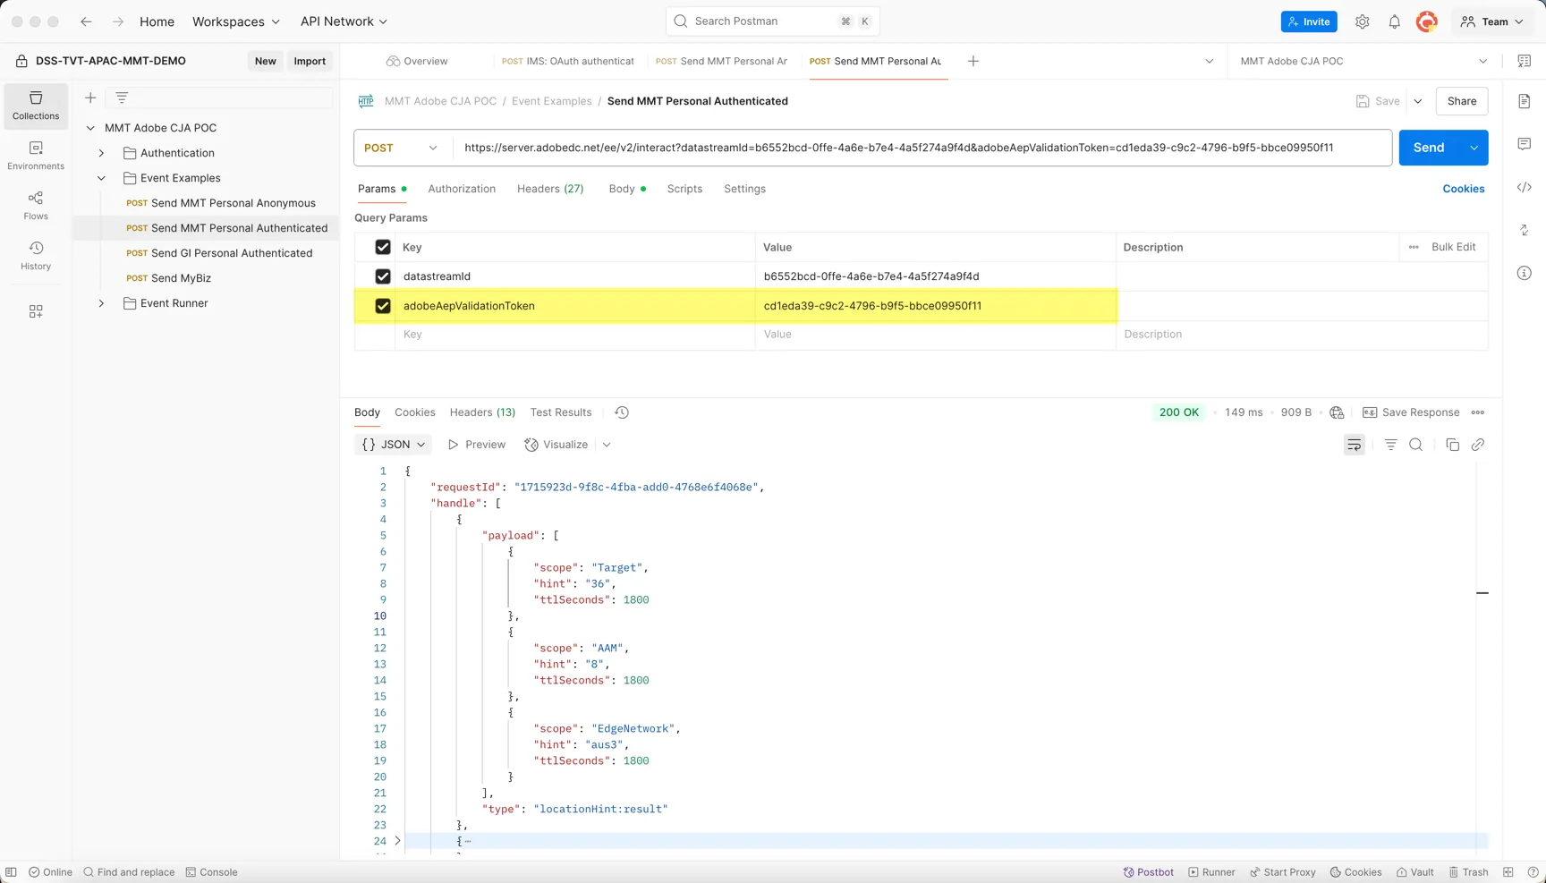Screen dimensions: 1546x883
Task: Copy response link icon
Action: pyautogui.click(x=1478, y=445)
